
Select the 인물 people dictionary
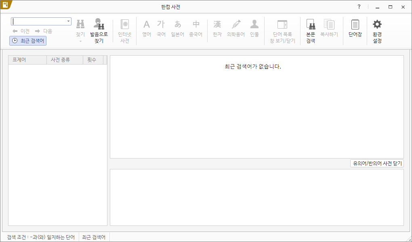coord(254,28)
